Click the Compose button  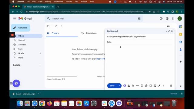(x=21, y=28)
